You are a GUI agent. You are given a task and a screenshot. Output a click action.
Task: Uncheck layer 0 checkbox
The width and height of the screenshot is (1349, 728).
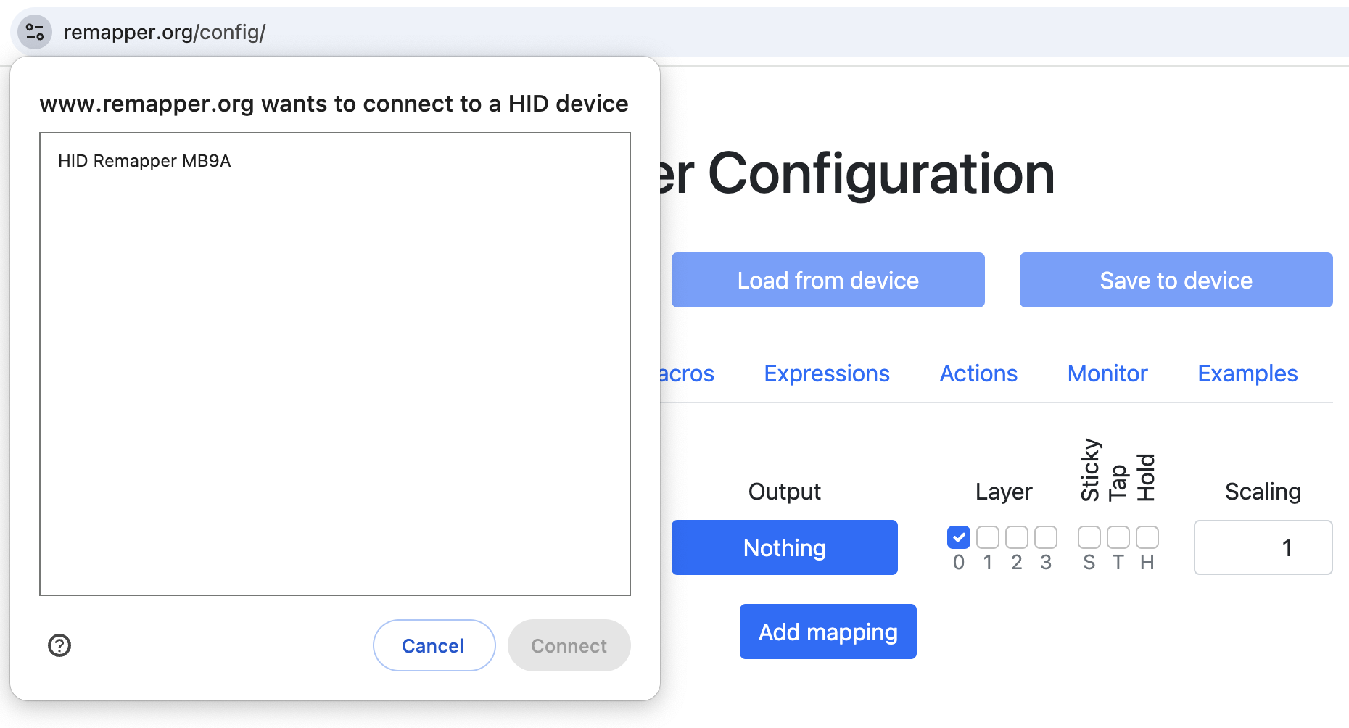(x=959, y=537)
